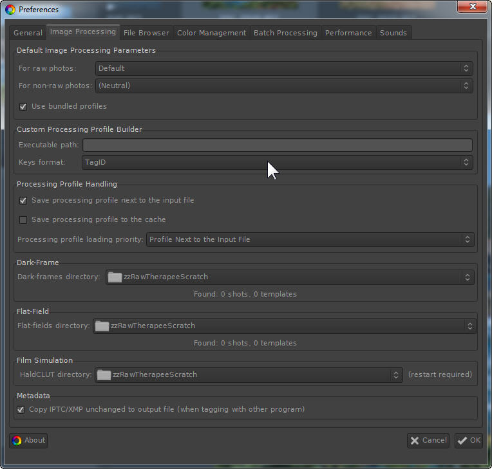Disable saving profile next to input file
This screenshot has height=469, width=492.
23,201
